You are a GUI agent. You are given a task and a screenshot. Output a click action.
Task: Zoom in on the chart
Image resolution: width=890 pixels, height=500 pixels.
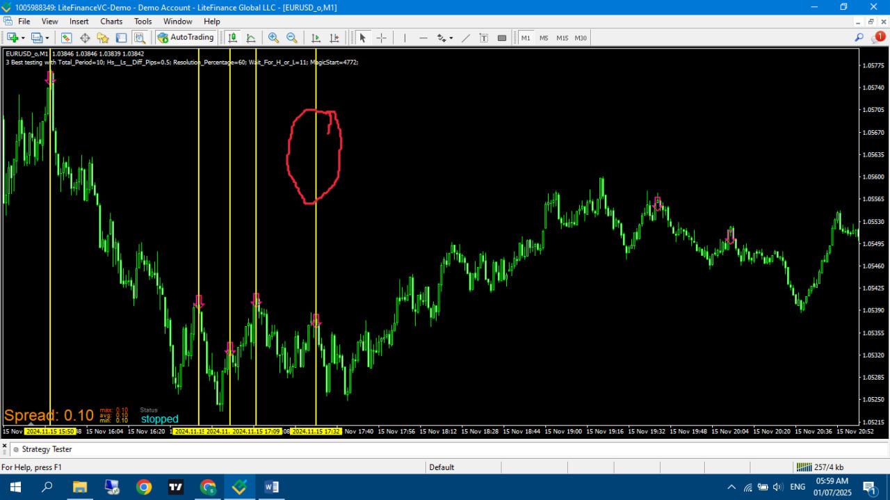click(x=274, y=38)
